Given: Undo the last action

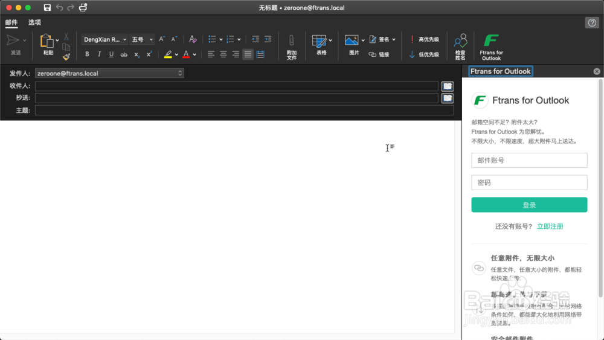Looking at the screenshot, I should click(59, 7).
